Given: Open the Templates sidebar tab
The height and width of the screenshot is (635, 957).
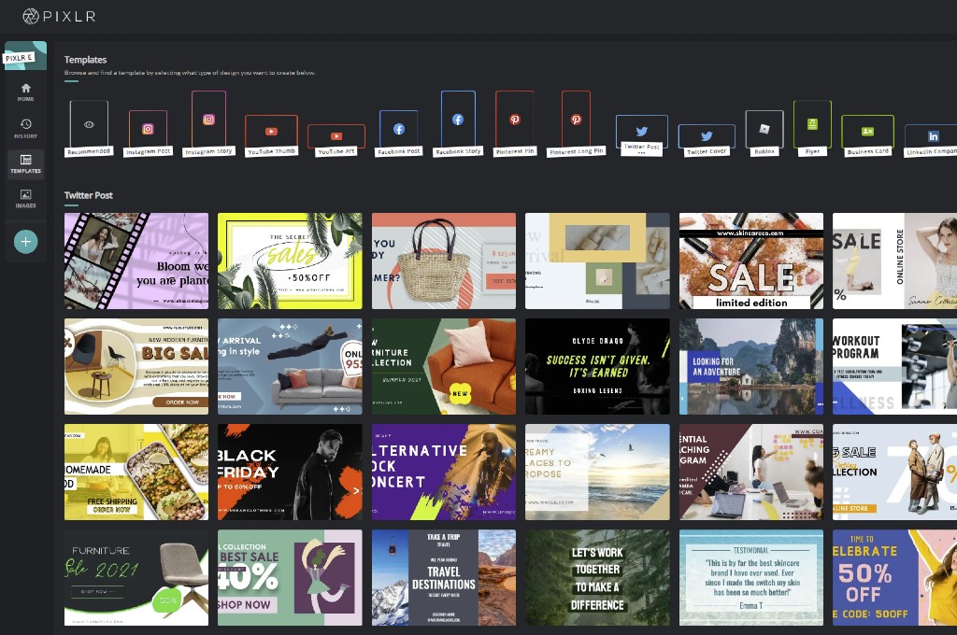Looking at the screenshot, I should (x=26, y=164).
